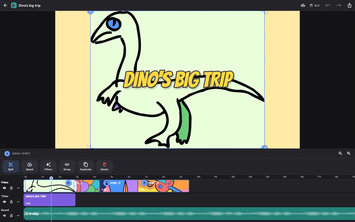Mute the Sound track
This screenshot has width=355, height=222.
pos(4,216)
